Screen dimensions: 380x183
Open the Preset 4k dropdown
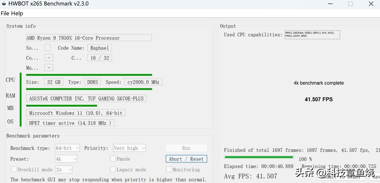click(x=66, y=159)
